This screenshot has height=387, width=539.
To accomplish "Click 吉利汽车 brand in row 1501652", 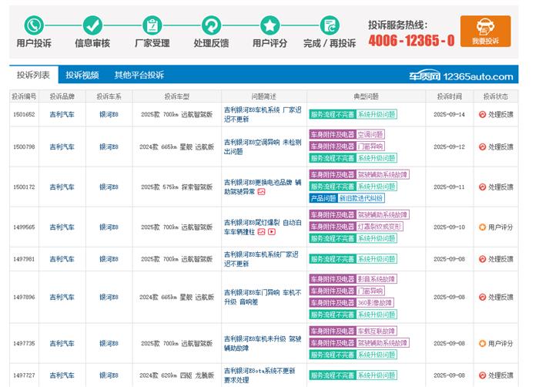I will (x=62, y=114).
